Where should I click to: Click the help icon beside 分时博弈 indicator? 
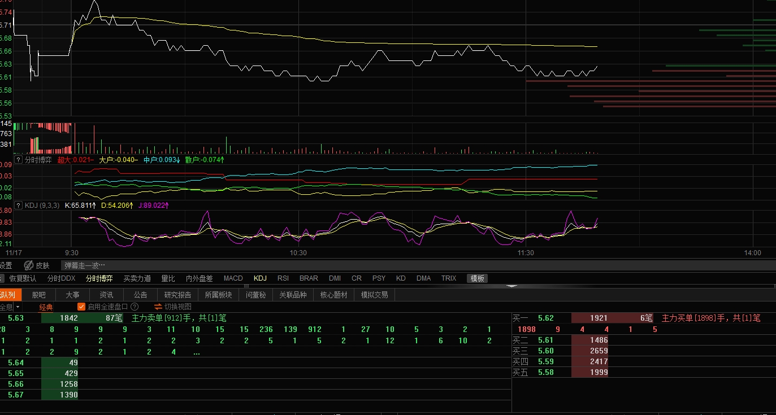18,160
